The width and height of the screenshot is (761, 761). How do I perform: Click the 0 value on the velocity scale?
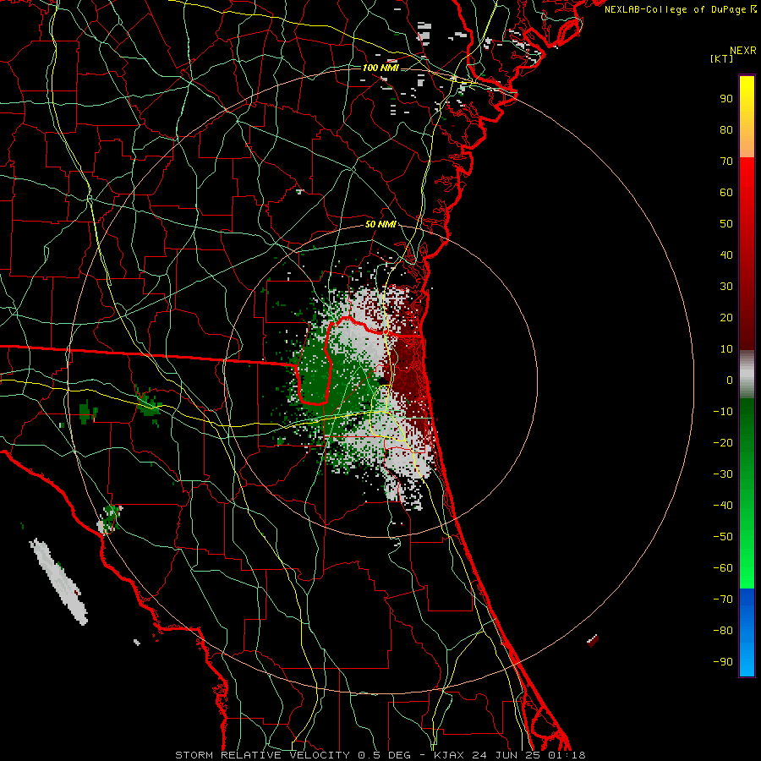click(730, 380)
